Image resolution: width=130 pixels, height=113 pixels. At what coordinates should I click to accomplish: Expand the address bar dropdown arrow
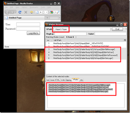click(46, 12)
